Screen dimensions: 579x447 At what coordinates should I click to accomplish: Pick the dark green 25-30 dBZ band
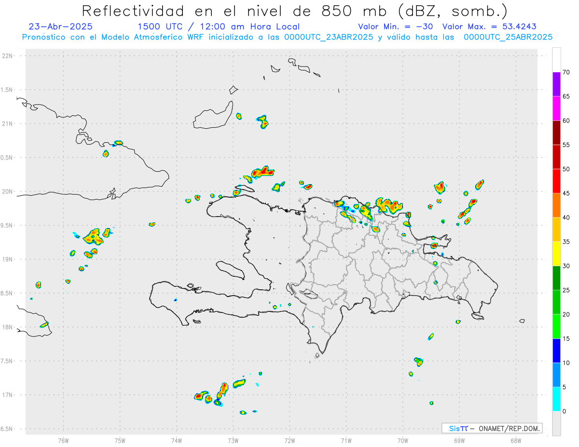556,278
